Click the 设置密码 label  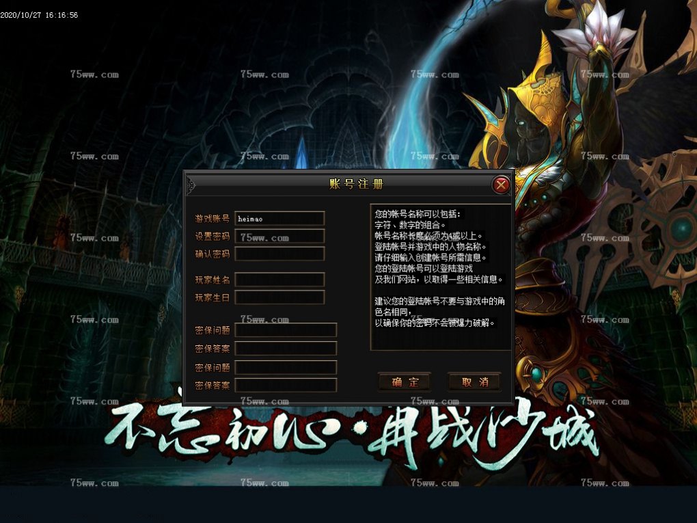tap(213, 236)
